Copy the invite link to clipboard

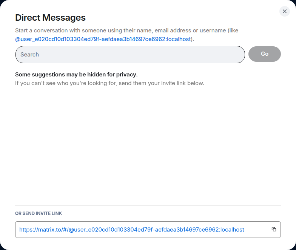pos(274,229)
